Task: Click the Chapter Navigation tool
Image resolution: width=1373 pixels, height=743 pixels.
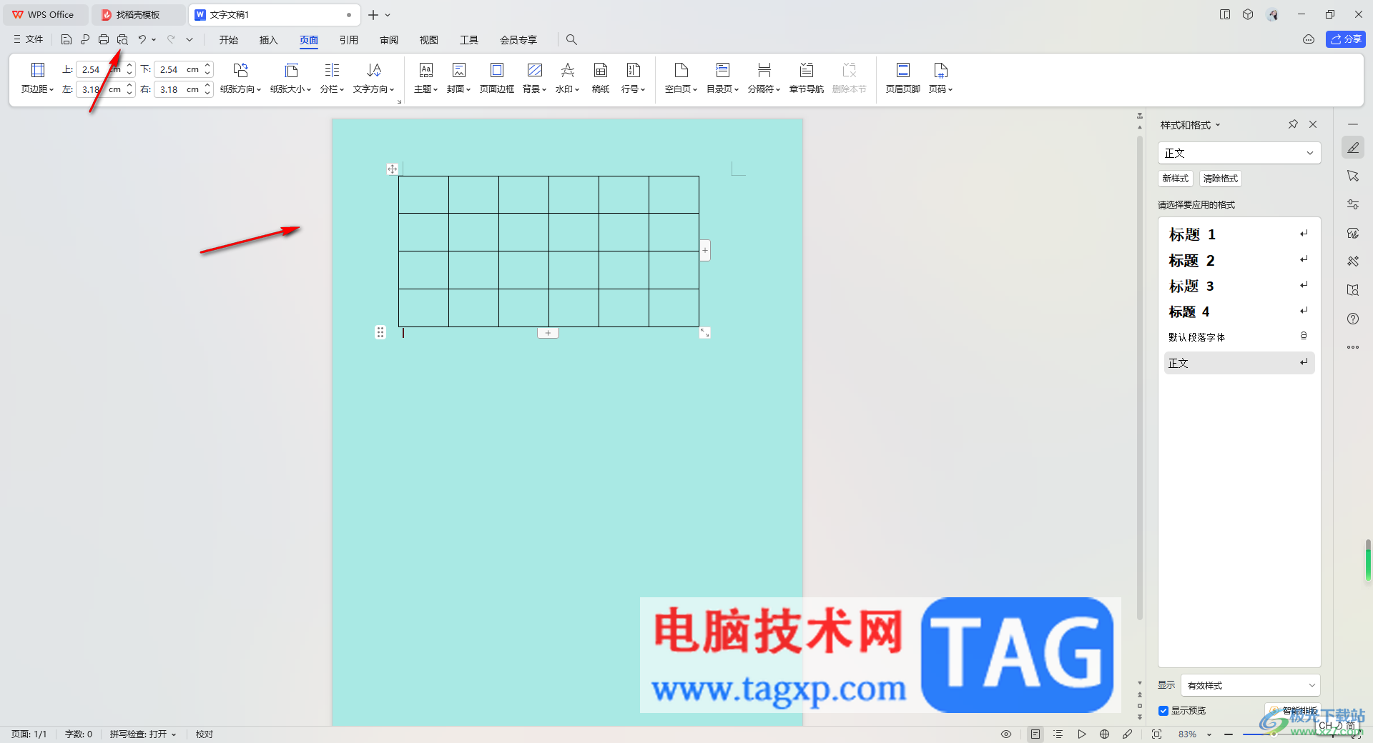Action: (x=806, y=78)
